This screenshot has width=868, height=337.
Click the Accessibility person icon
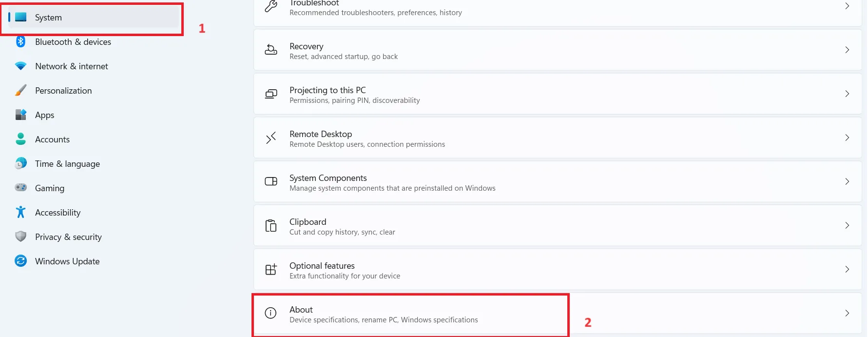[x=20, y=212]
